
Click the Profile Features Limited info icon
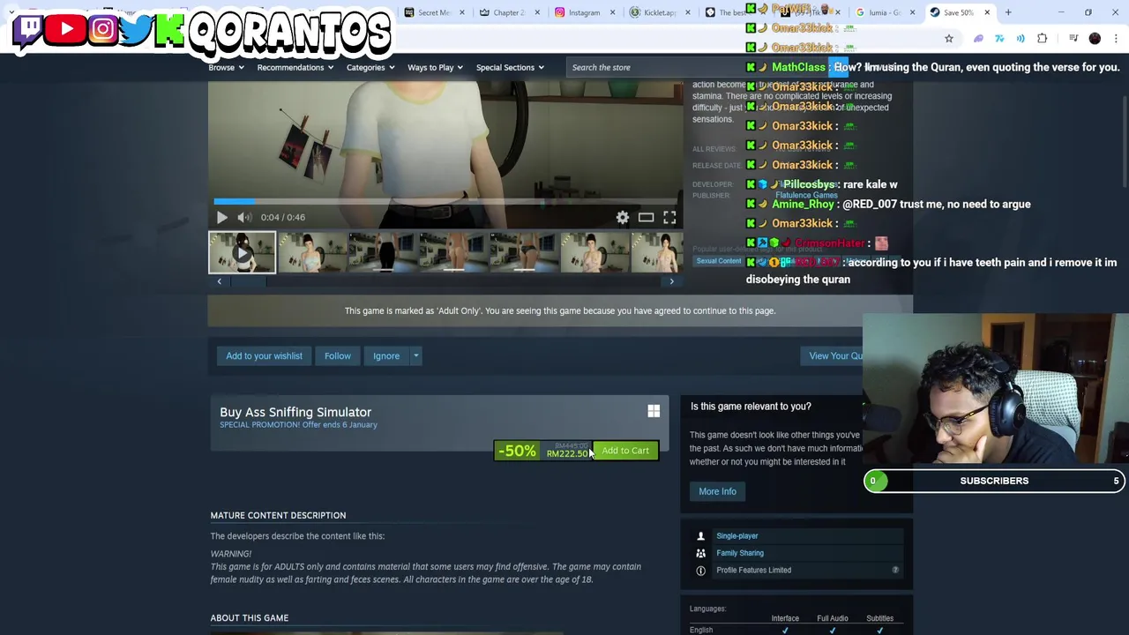(x=700, y=570)
